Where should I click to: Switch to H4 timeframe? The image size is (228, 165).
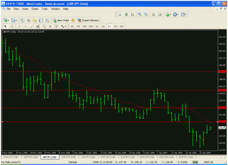point(103,27)
